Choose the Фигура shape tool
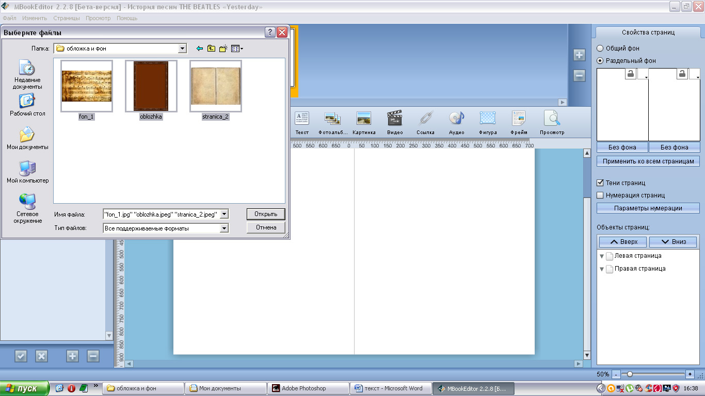The width and height of the screenshot is (705, 396). click(x=488, y=119)
